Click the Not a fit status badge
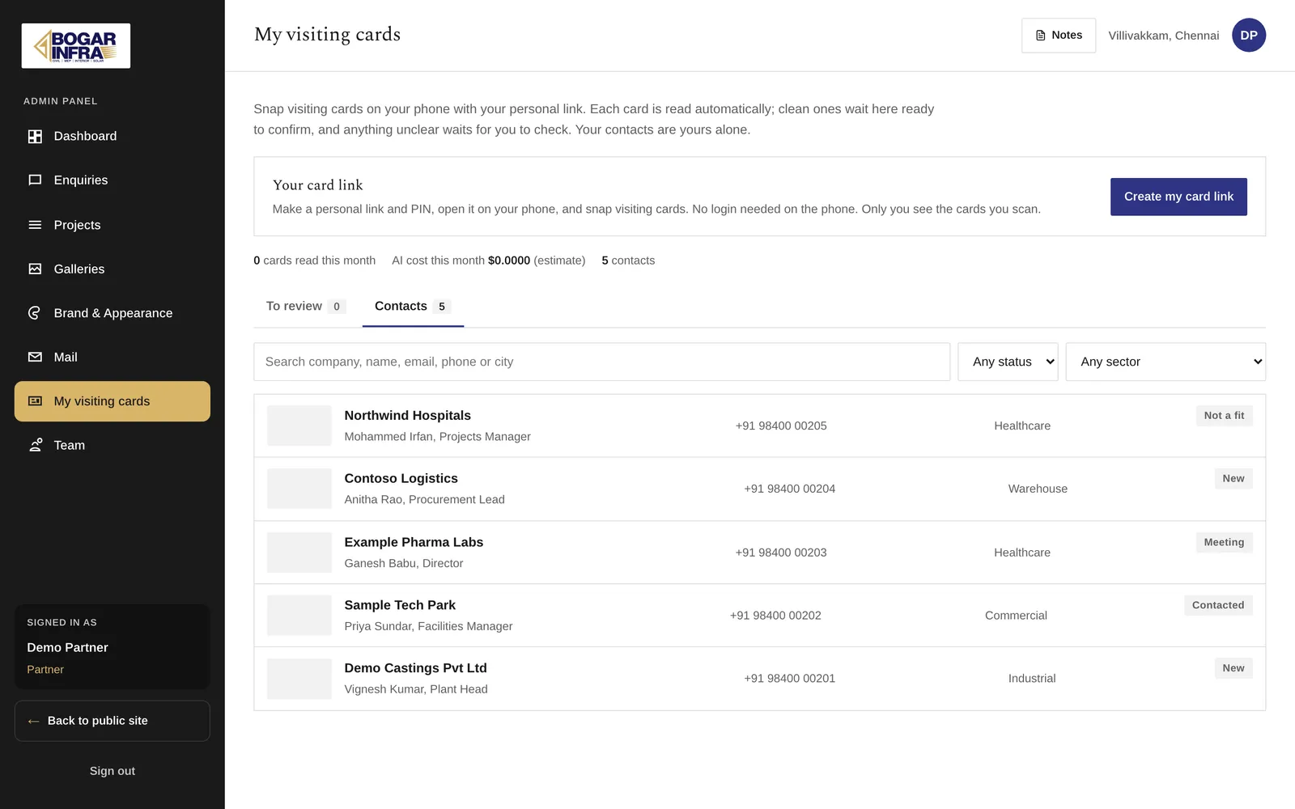The height and width of the screenshot is (809, 1295). click(x=1224, y=416)
